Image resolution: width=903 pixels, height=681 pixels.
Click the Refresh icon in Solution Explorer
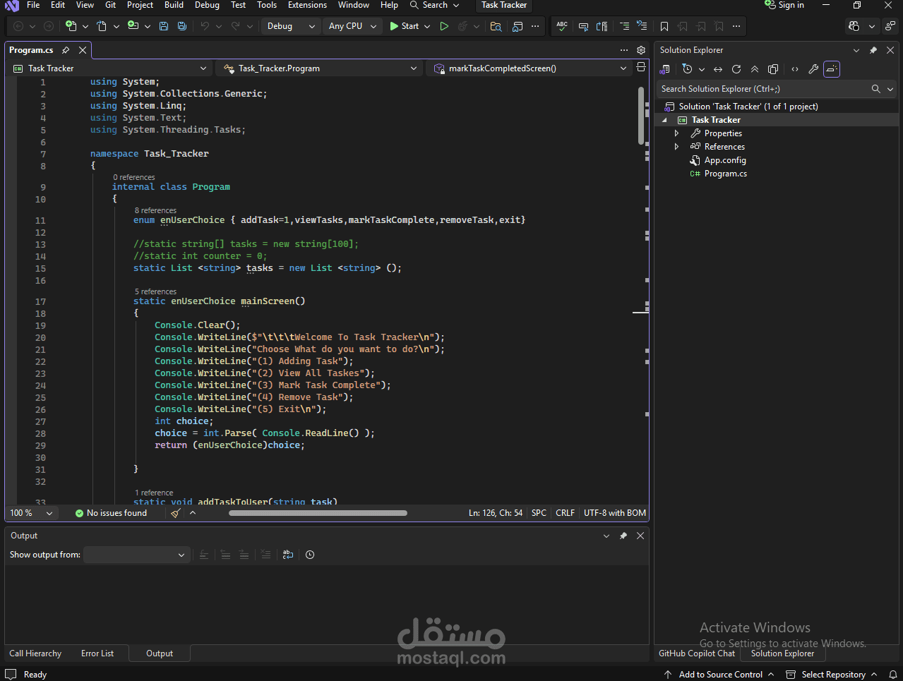(x=736, y=69)
